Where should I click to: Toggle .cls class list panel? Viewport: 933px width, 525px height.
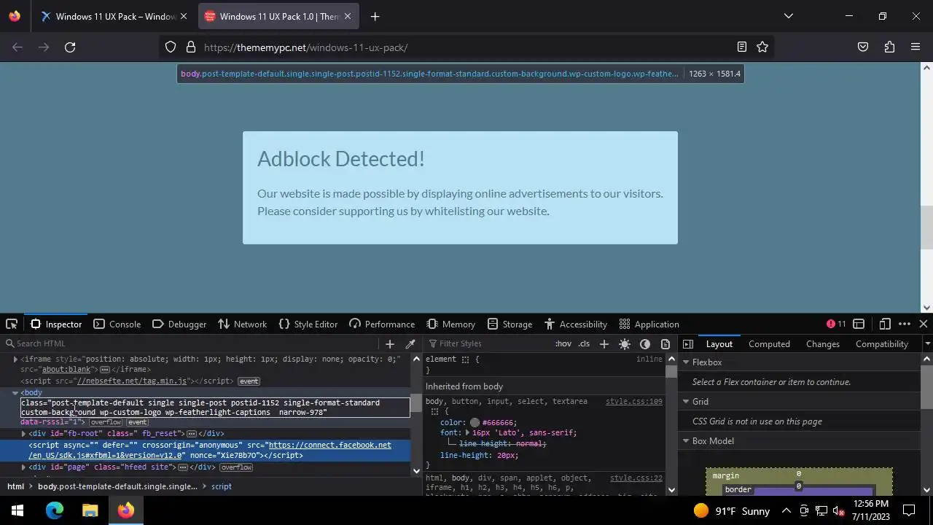tap(584, 343)
